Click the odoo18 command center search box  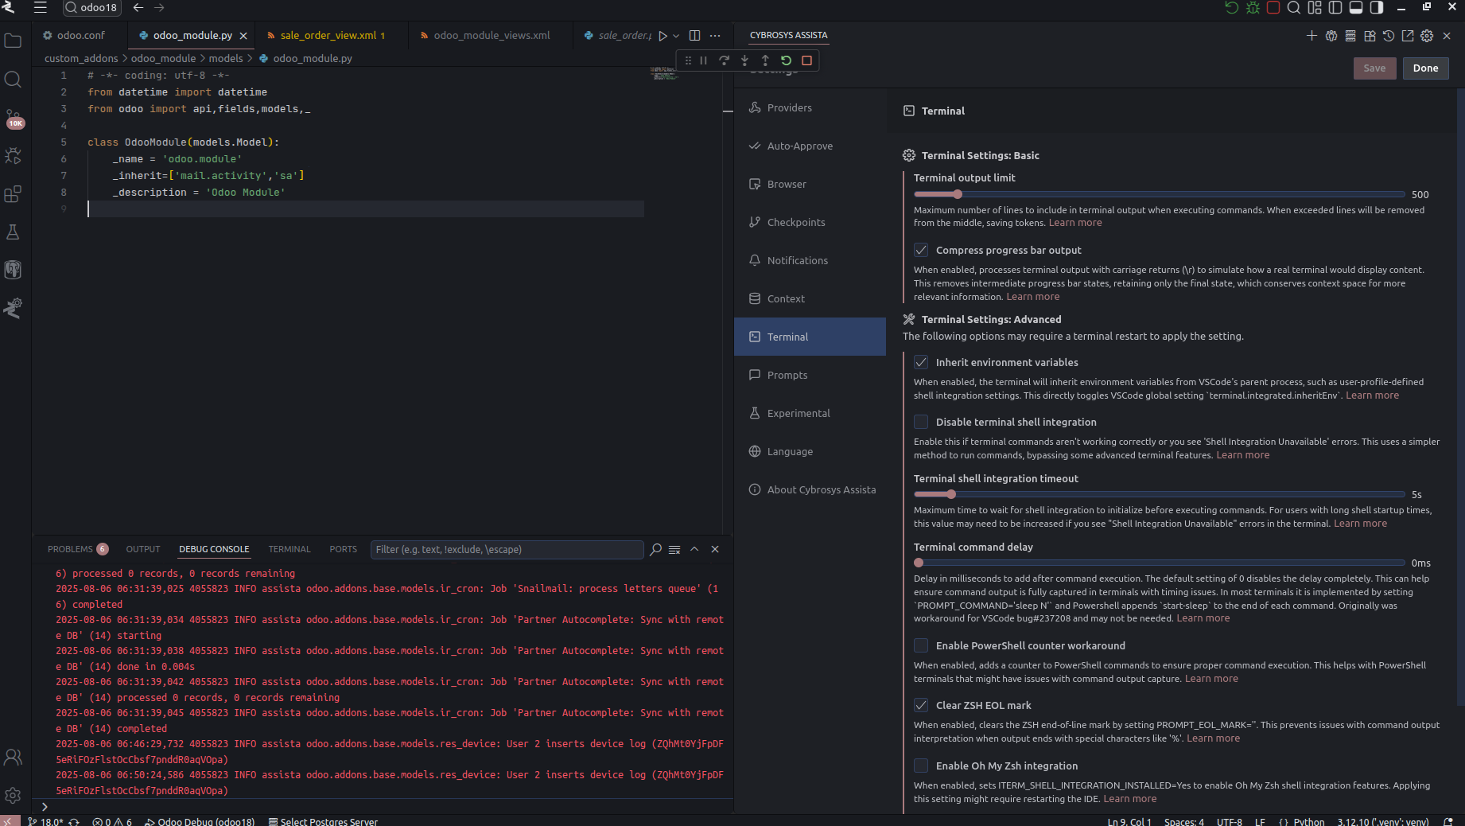coord(92,7)
